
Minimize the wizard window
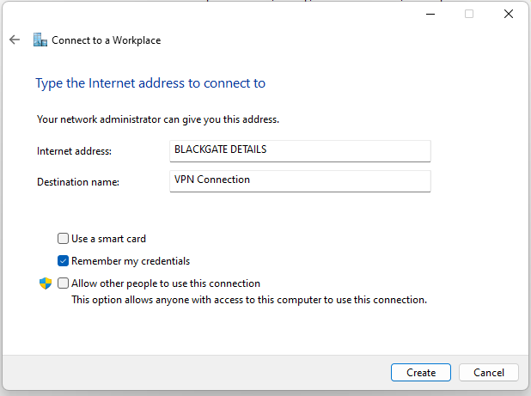click(430, 15)
